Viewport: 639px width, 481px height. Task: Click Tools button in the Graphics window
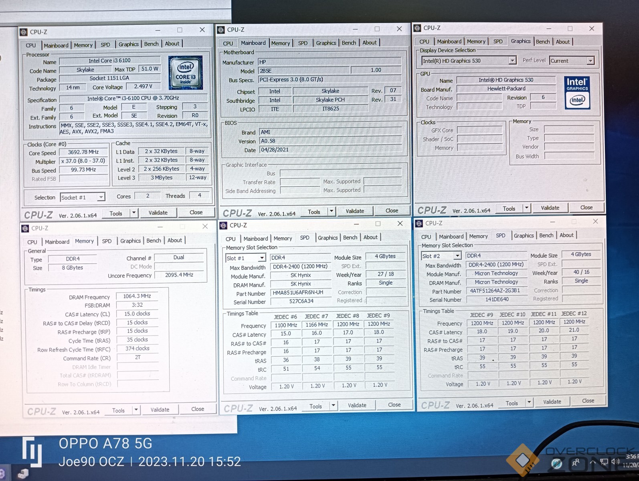point(509,208)
